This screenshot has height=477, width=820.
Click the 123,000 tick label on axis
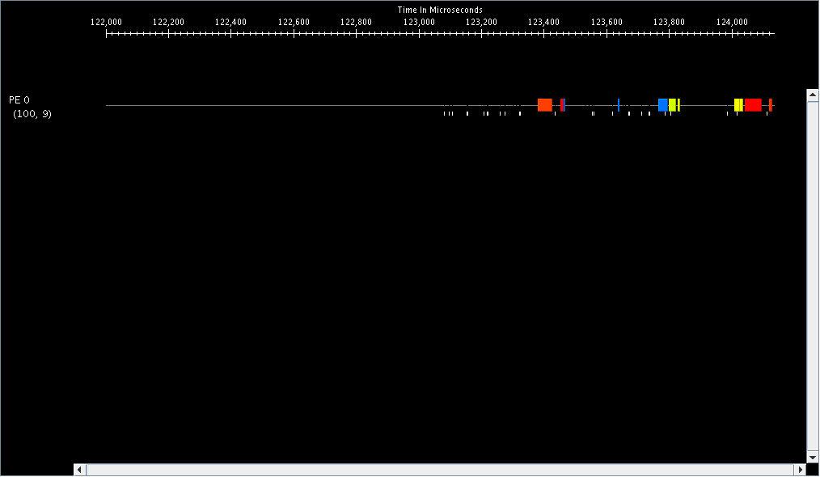pyautogui.click(x=419, y=22)
